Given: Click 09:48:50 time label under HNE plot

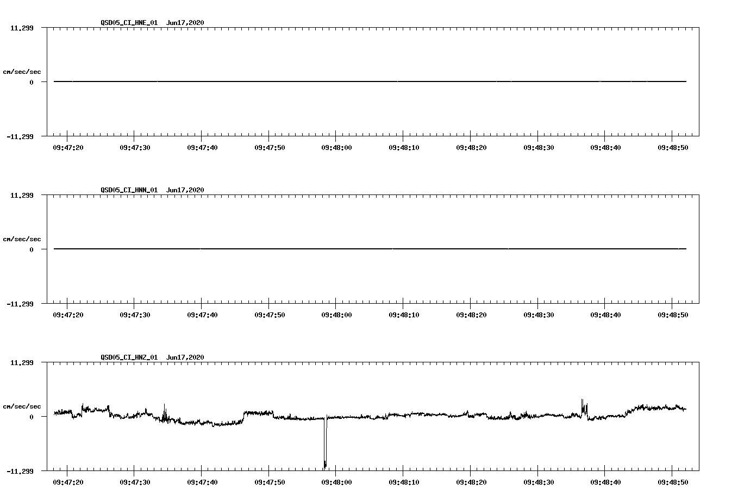Looking at the screenshot, I should [x=673, y=148].
